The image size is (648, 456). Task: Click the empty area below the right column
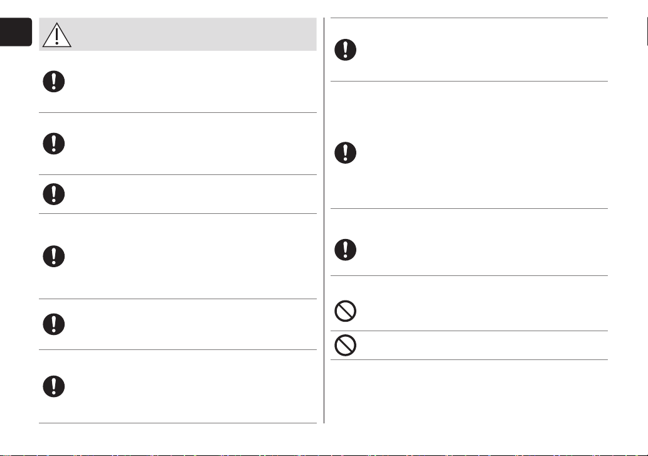(x=469, y=391)
